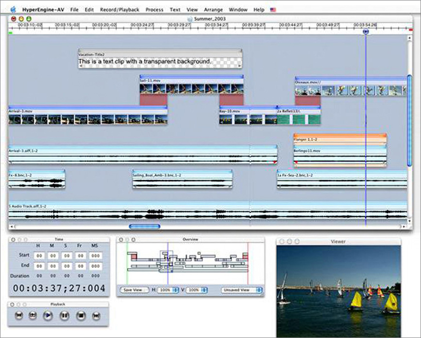The width and height of the screenshot is (421, 338).
Task: Open the Record/Playback menu
Action: tap(119, 10)
